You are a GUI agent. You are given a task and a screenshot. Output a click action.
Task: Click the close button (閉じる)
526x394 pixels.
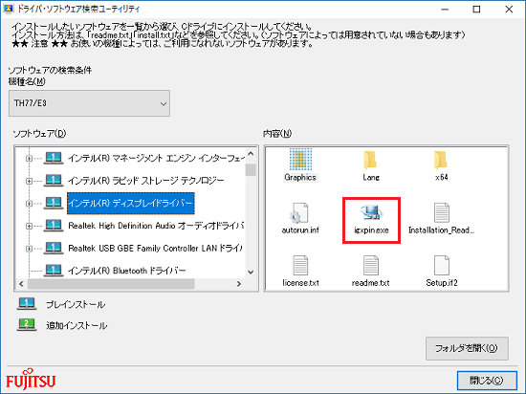point(487,381)
